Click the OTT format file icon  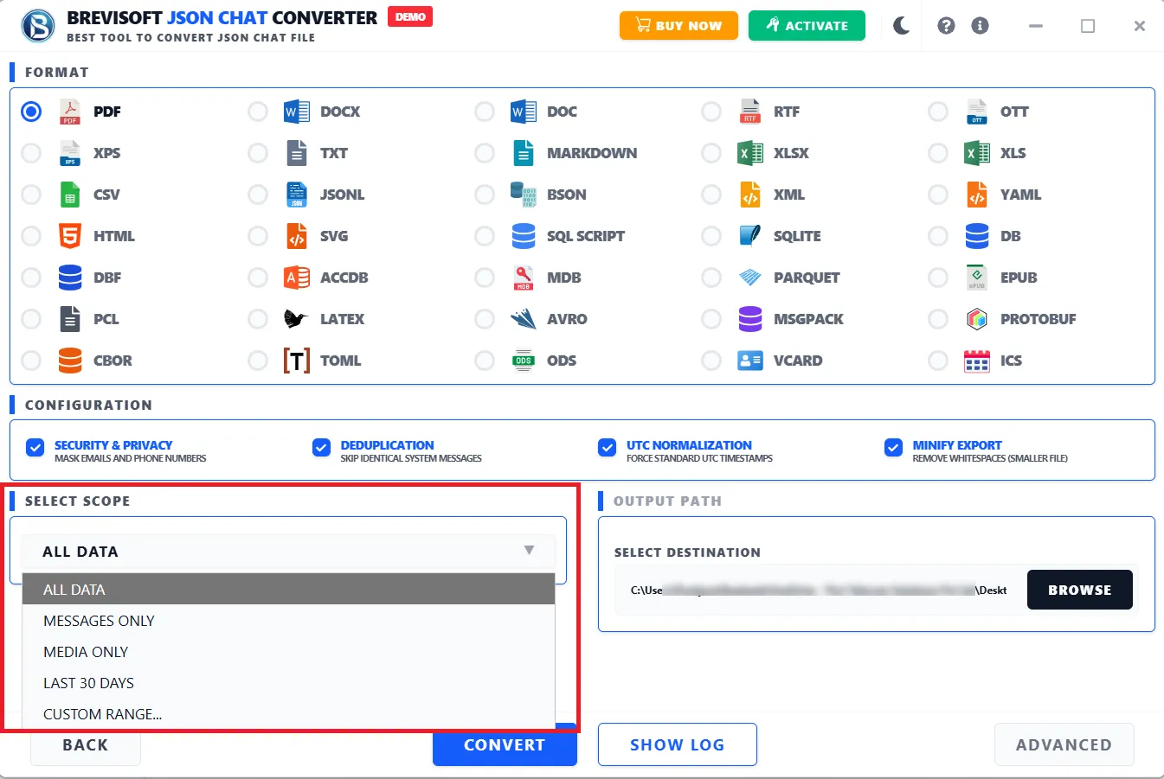[x=977, y=112]
